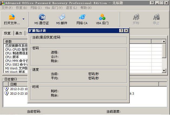Viewport: 170px width, 119px height.
Task: Select the CPU: 版本 row
Action: [x=16, y=57]
